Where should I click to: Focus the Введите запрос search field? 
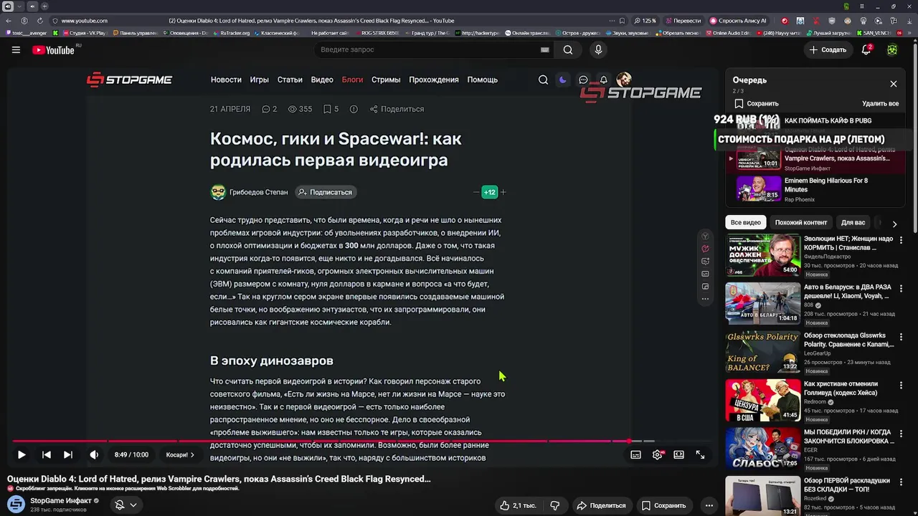[x=427, y=49]
